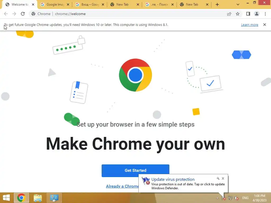The width and height of the screenshot is (271, 203).
Task: Click the network tray icon
Action: [230, 198]
